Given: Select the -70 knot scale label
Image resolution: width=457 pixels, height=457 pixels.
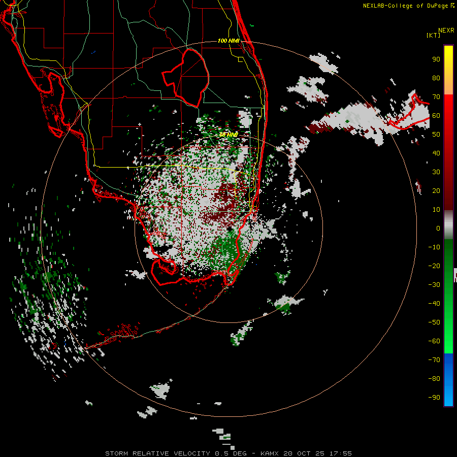Looking at the screenshot, I should click(x=434, y=360).
